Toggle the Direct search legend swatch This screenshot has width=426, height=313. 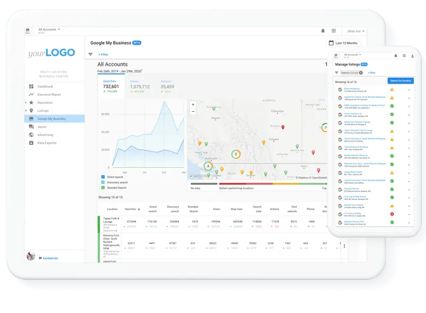pyautogui.click(x=103, y=177)
